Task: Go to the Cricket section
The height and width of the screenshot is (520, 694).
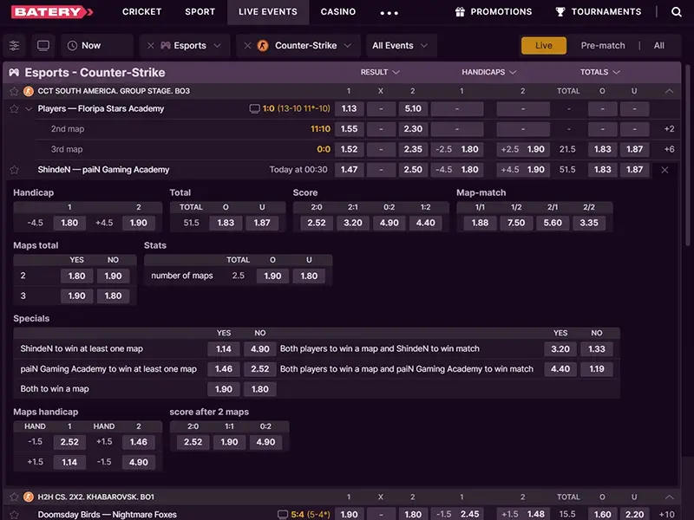Action: [x=142, y=12]
